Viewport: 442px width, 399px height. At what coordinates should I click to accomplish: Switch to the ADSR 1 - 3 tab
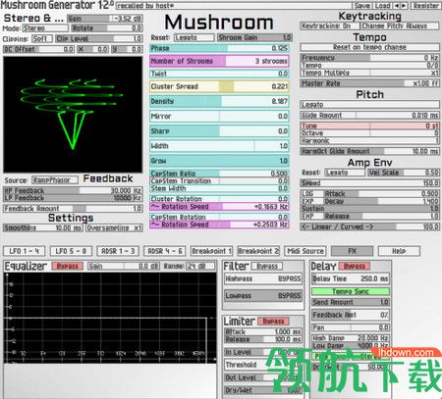tap(118, 251)
